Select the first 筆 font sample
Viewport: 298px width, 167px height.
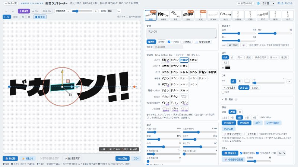(x=165, y=84)
